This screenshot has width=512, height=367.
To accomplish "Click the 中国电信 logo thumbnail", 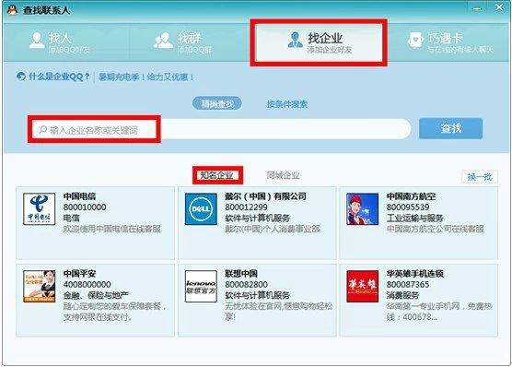I will 40,208.
